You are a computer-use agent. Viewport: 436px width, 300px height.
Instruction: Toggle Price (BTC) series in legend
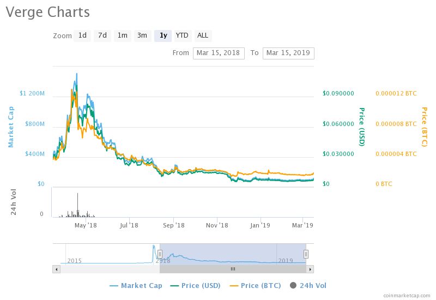256,286
